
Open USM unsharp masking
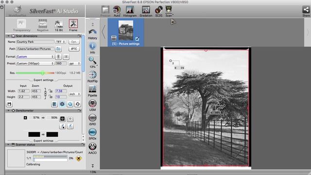click(x=92, y=105)
